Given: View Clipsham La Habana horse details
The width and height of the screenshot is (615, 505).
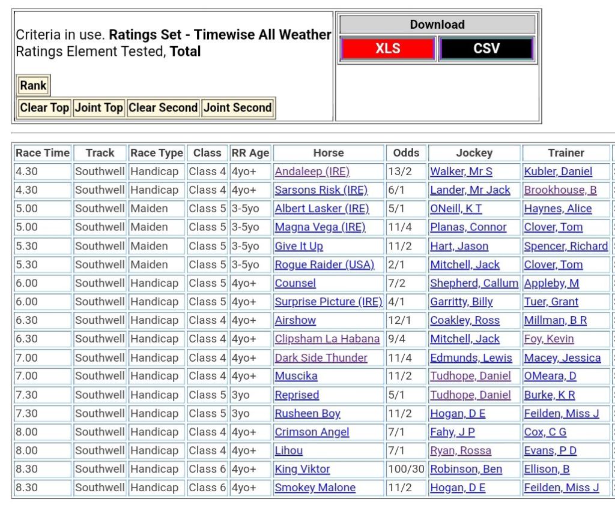Looking at the screenshot, I should [x=327, y=339].
